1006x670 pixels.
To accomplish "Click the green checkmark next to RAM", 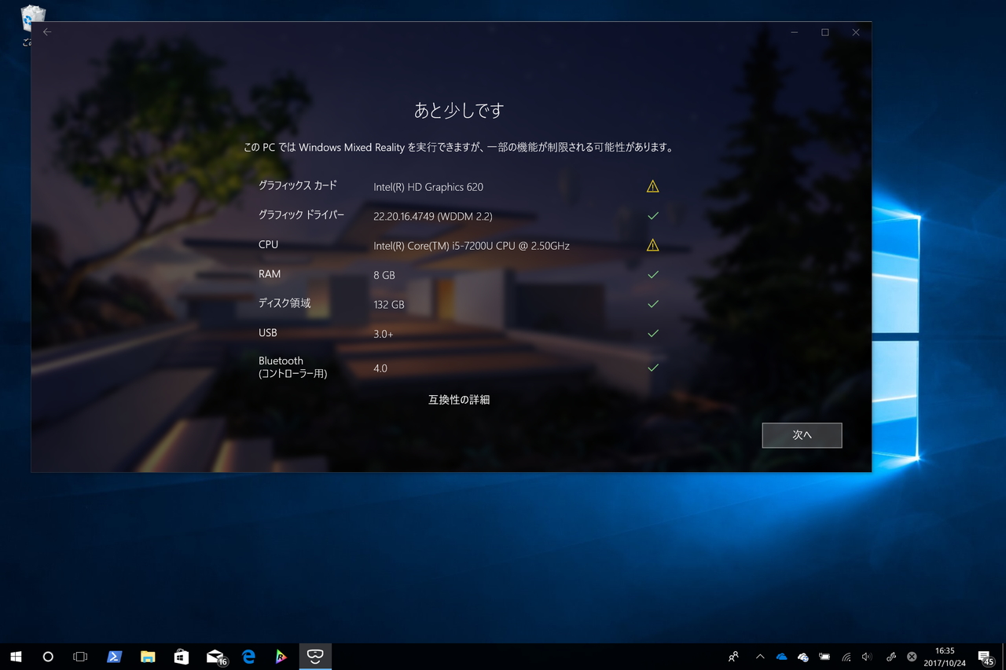I will (x=652, y=274).
